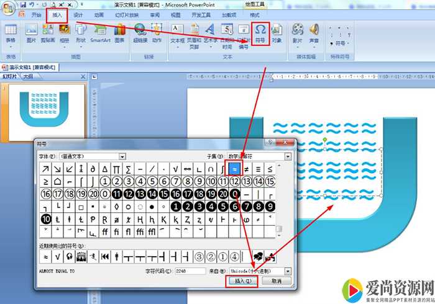Image resolution: width=435 pixels, height=304 pixels.
Task: Click the Cancel (取消) button
Action: click(x=272, y=281)
